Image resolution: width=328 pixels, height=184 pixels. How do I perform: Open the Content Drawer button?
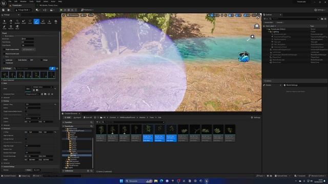pyautogui.click(x=9, y=176)
